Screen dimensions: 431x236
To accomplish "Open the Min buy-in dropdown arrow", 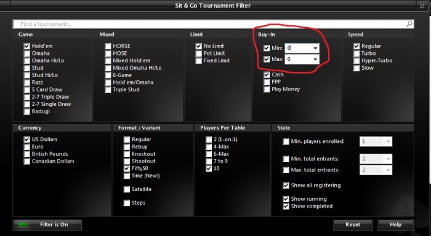I will coord(315,48).
